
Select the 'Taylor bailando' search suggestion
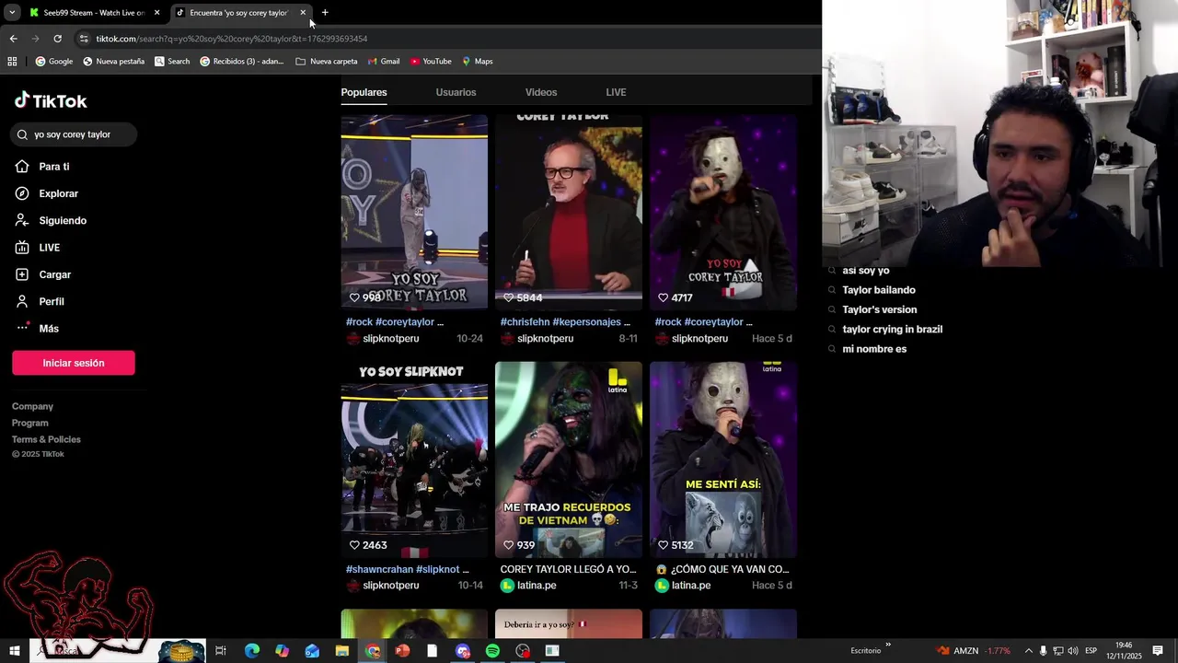(879, 290)
